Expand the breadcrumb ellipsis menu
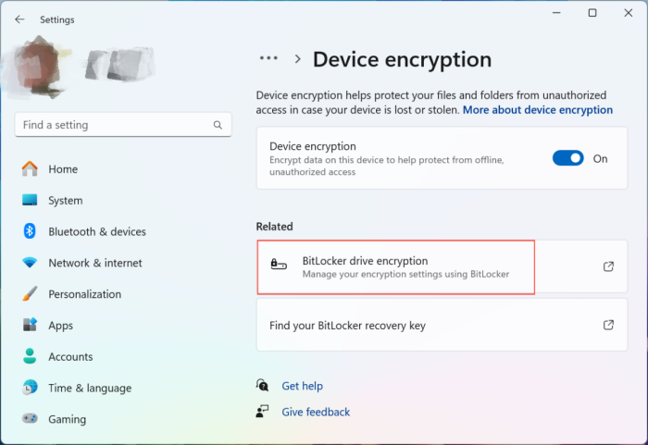The width and height of the screenshot is (648, 445). (268, 58)
